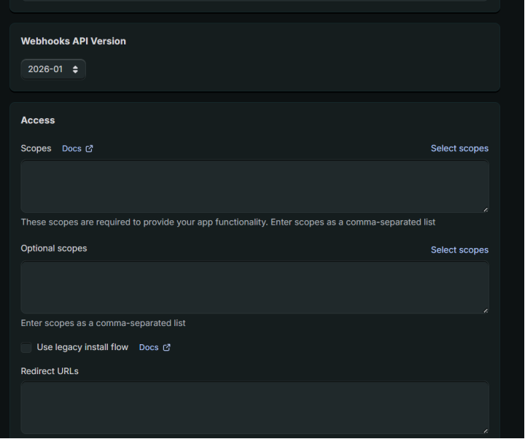525x439 pixels.
Task: Click the up-down arrows beside 2026-01
Action: 75,69
